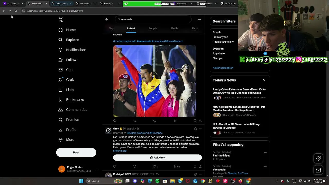Select the People you follow filter
329x185 pixels.
tap(223, 42)
